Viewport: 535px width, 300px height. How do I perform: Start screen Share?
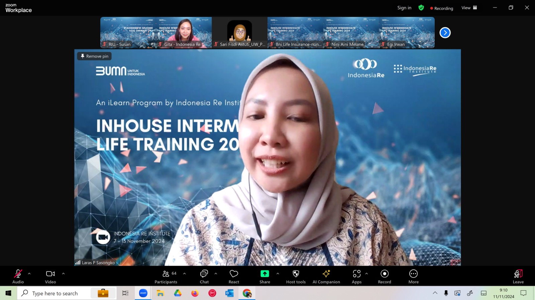click(x=265, y=277)
